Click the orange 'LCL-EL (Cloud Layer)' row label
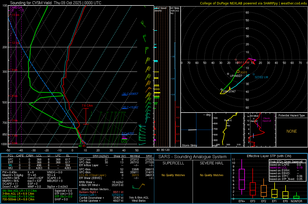 pos(92,175)
